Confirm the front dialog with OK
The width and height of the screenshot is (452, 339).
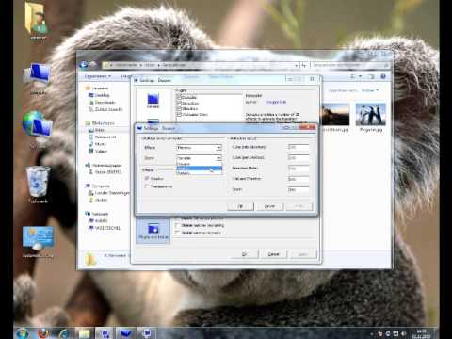pyautogui.click(x=240, y=206)
